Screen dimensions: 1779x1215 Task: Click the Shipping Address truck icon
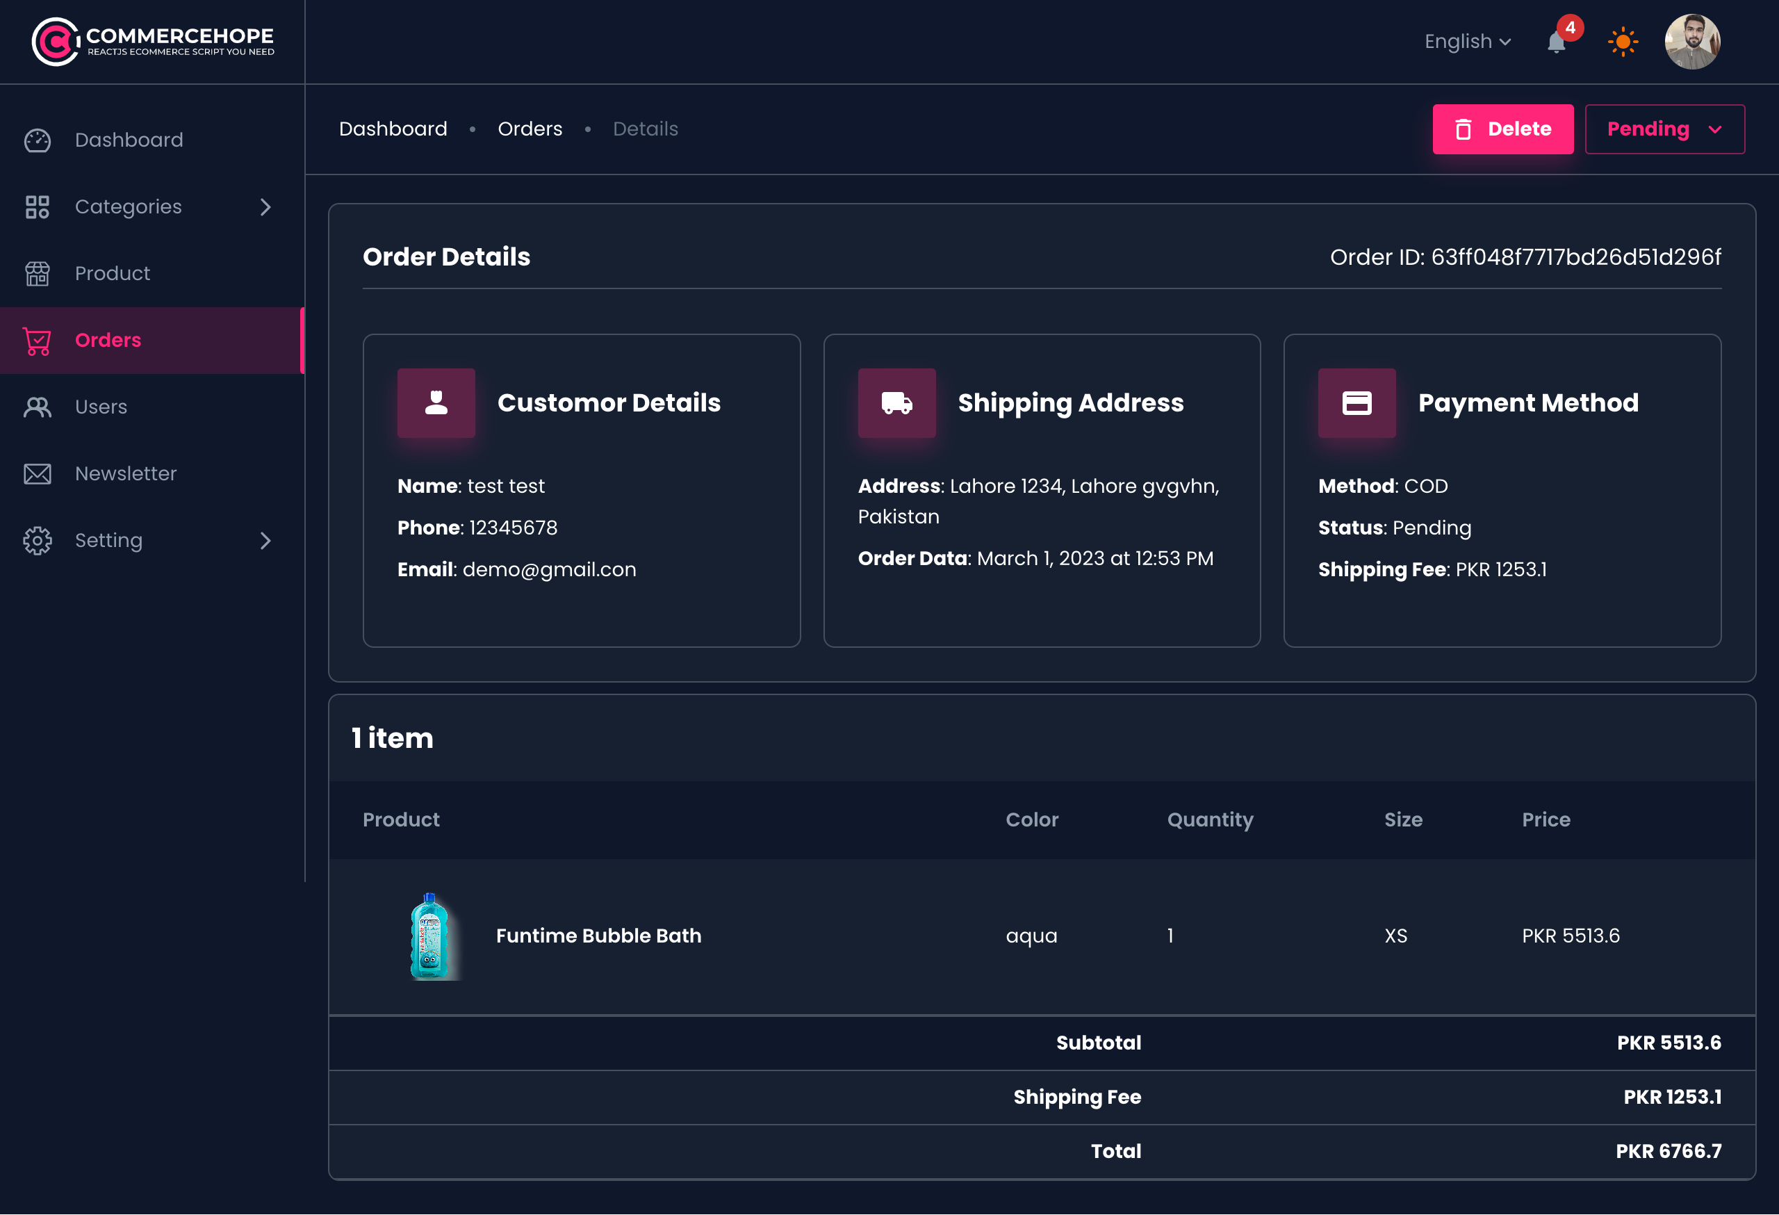click(x=896, y=403)
